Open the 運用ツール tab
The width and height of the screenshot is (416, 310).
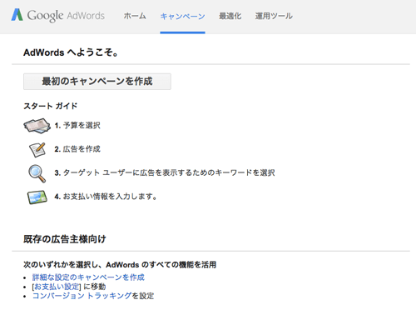274,16
